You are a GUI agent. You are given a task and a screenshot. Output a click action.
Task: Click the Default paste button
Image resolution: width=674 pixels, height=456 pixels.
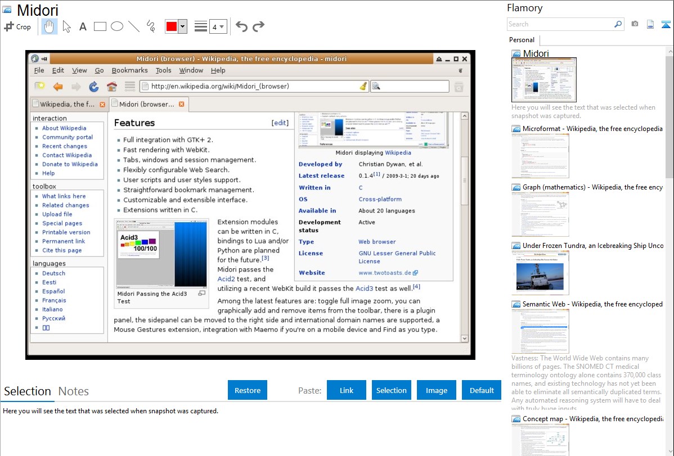tap(482, 390)
